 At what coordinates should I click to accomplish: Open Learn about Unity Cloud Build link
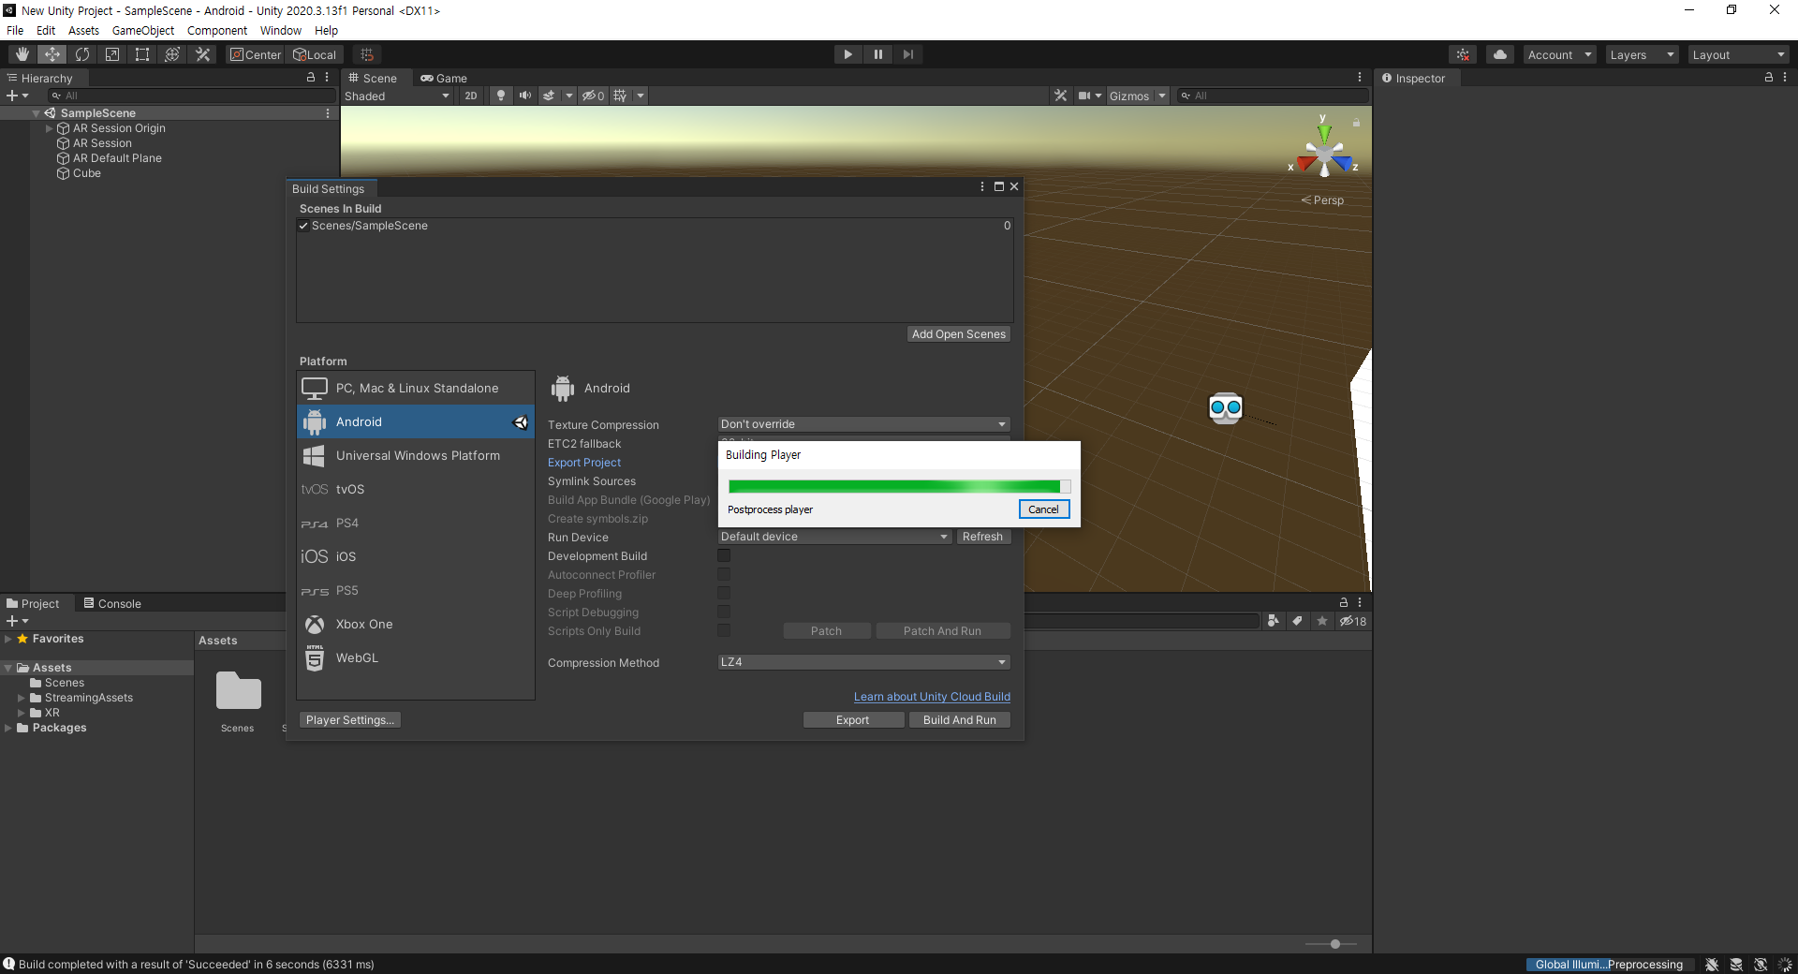932,697
